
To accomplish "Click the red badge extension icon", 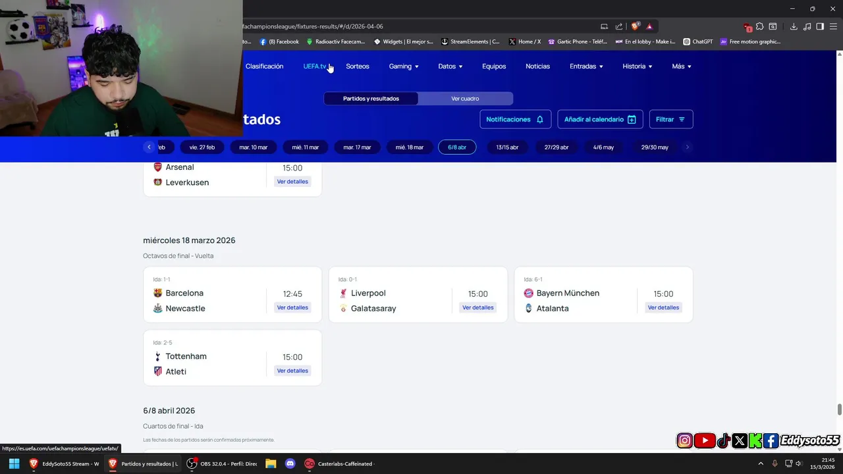I will (748, 27).
